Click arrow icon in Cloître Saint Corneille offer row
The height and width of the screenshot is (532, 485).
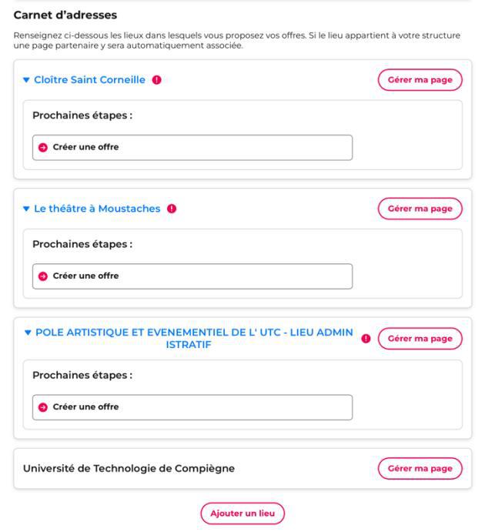click(x=43, y=147)
